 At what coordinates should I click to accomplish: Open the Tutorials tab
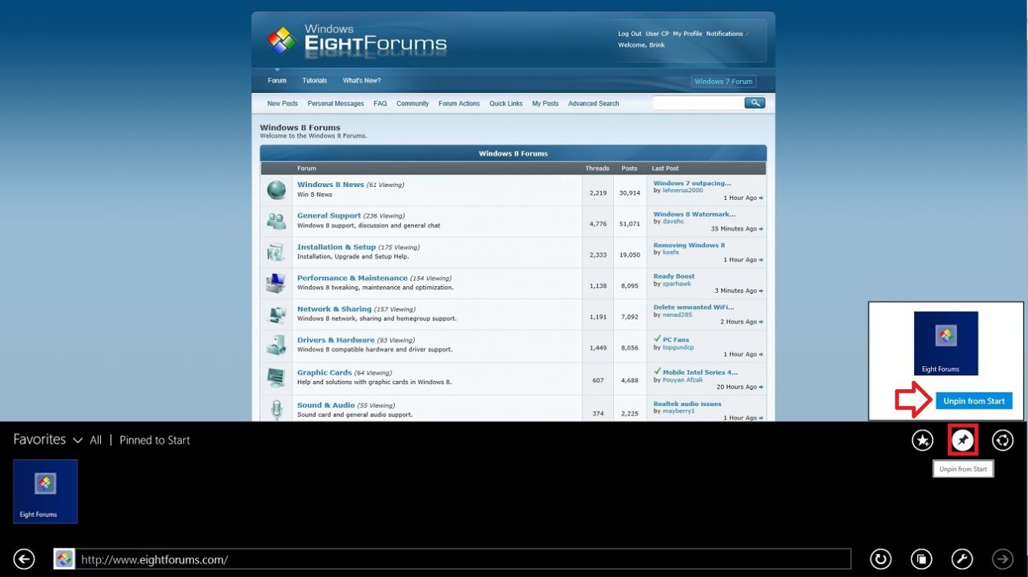coord(315,81)
